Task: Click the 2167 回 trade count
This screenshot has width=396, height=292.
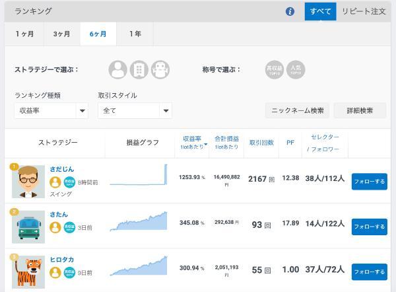Action: (261, 179)
